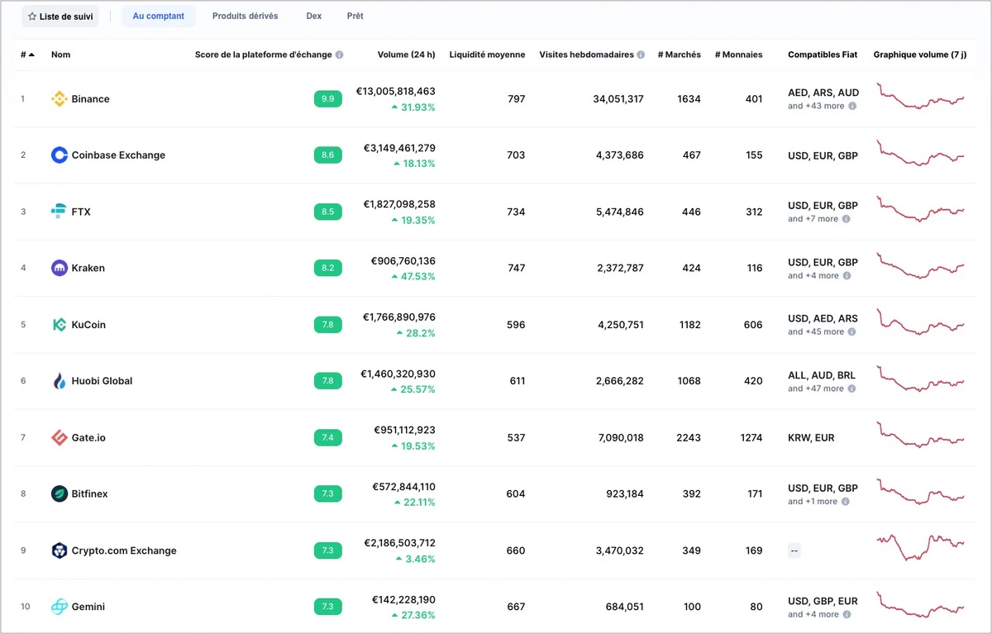Open the Prêt tab
Viewport: 992px width, 634px height.
(x=355, y=17)
